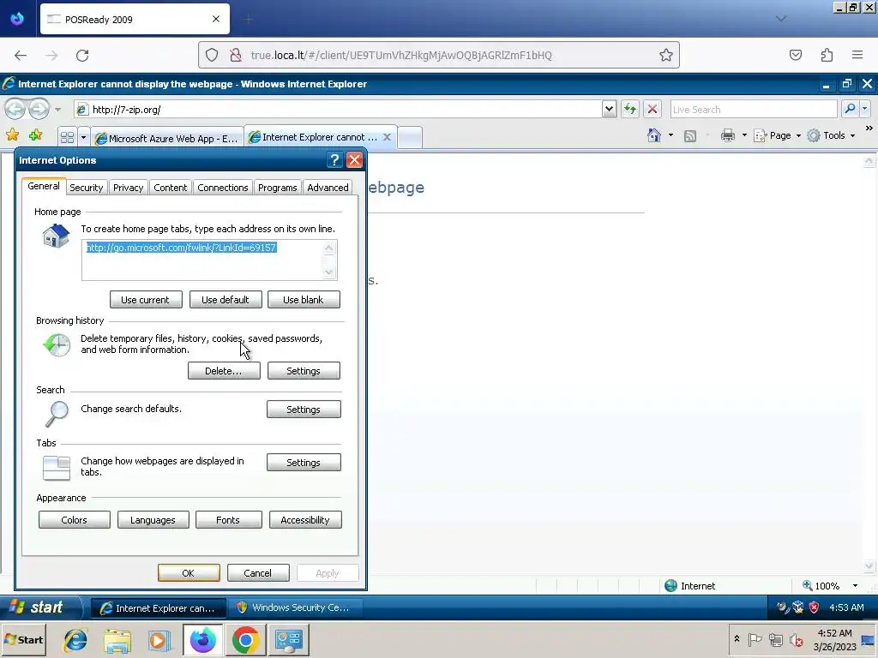Viewport: 878px width, 658px height.
Task: Open the IE Quick Tabs button
Action: (67, 137)
